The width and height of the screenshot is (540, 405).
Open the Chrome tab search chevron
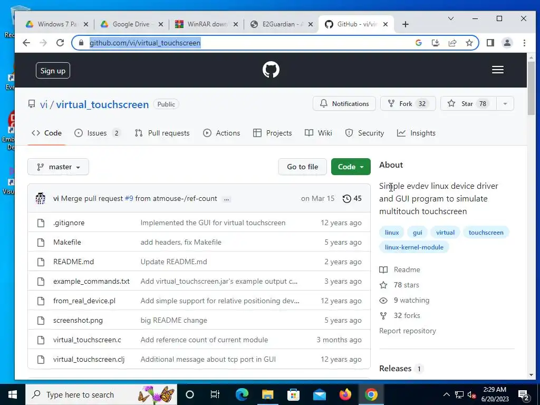(x=450, y=18)
